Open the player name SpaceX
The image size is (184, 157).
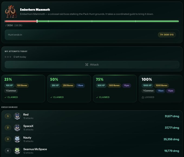pos(28,126)
